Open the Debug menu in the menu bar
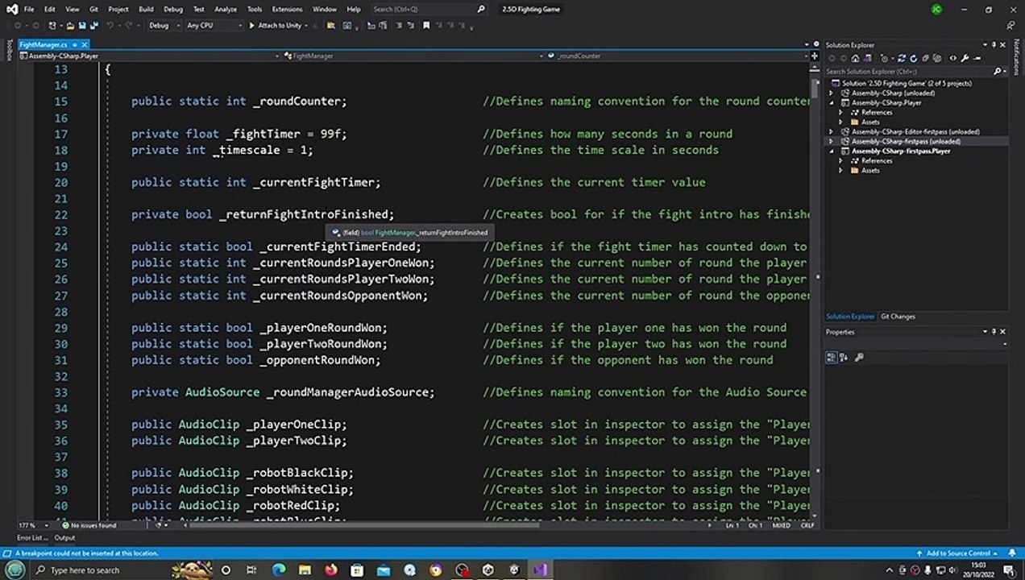Screen dimensions: 1025x580 (172, 9)
